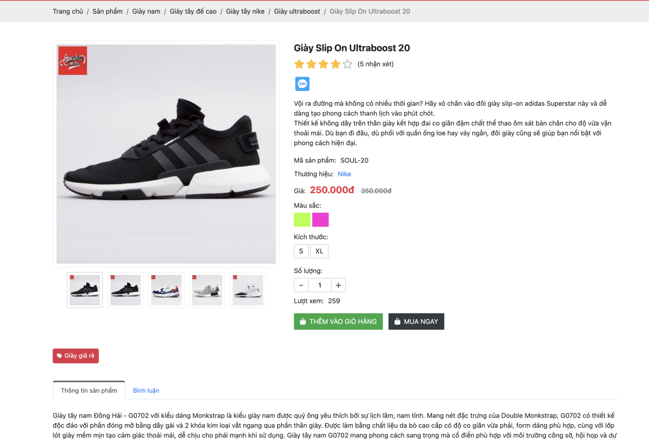Screen dimensions: 649x439
Task: Choose size S option
Action: point(301,251)
